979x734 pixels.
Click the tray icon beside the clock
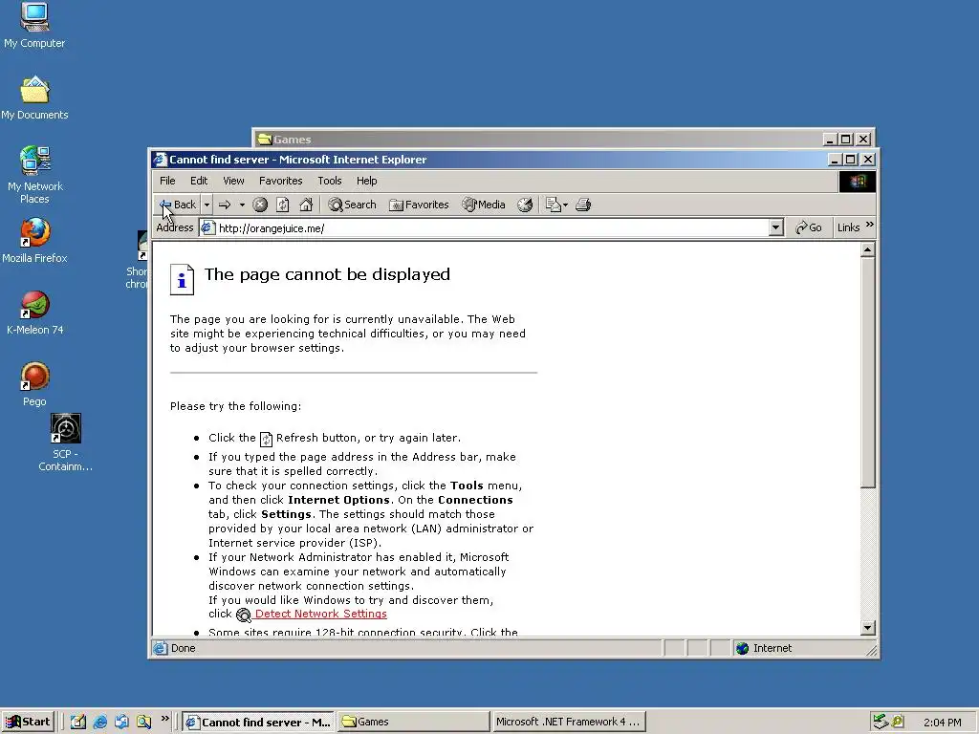pos(898,723)
